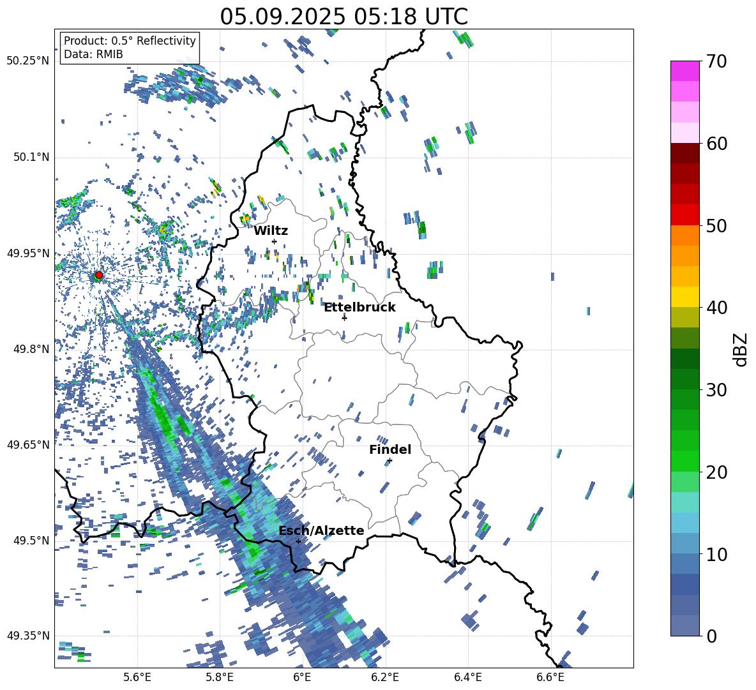
Task: Click the Wiltz location cross marker
Action: [275, 241]
